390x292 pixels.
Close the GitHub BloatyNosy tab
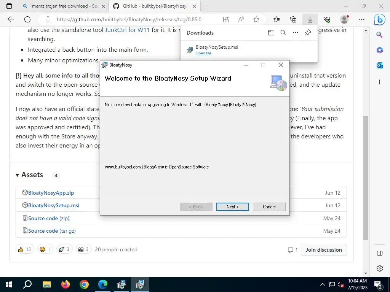195,6
